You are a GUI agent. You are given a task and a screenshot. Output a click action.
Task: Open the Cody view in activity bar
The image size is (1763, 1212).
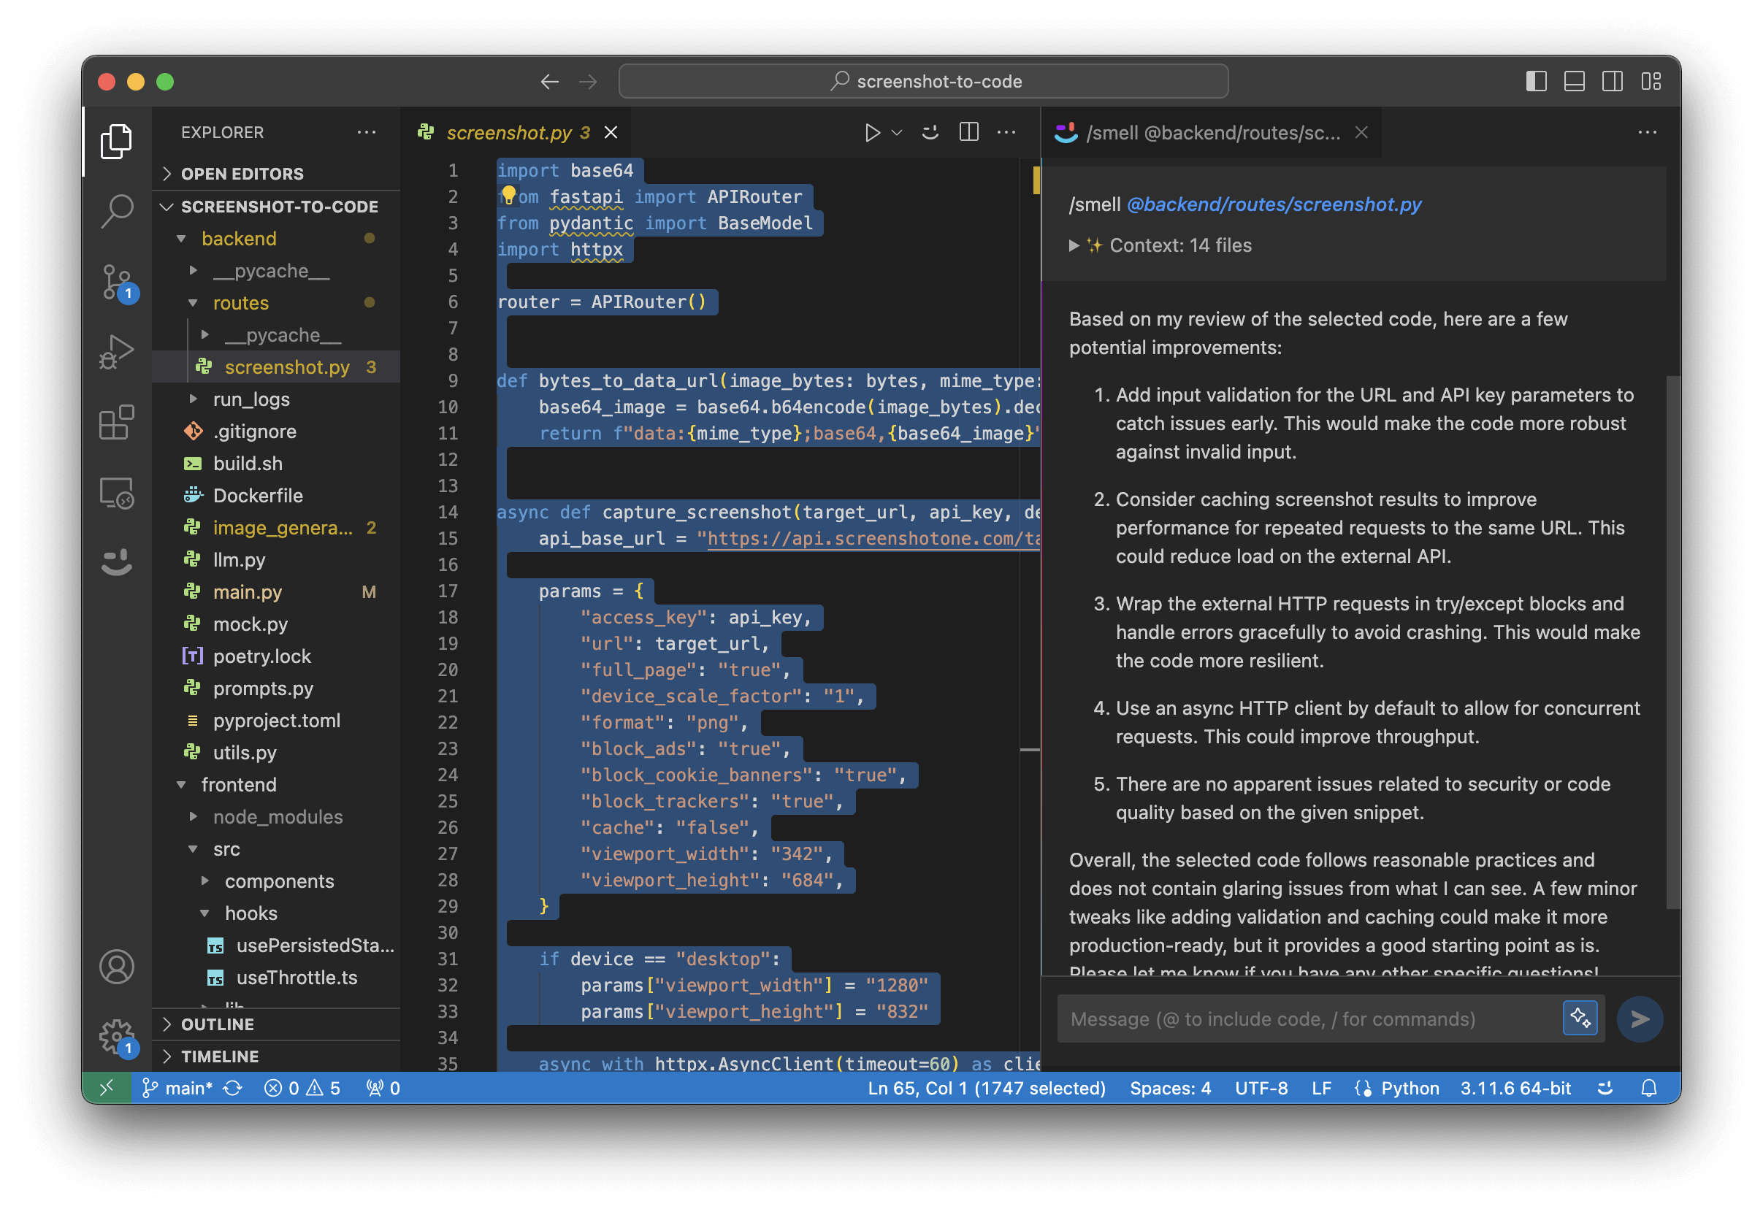[116, 563]
